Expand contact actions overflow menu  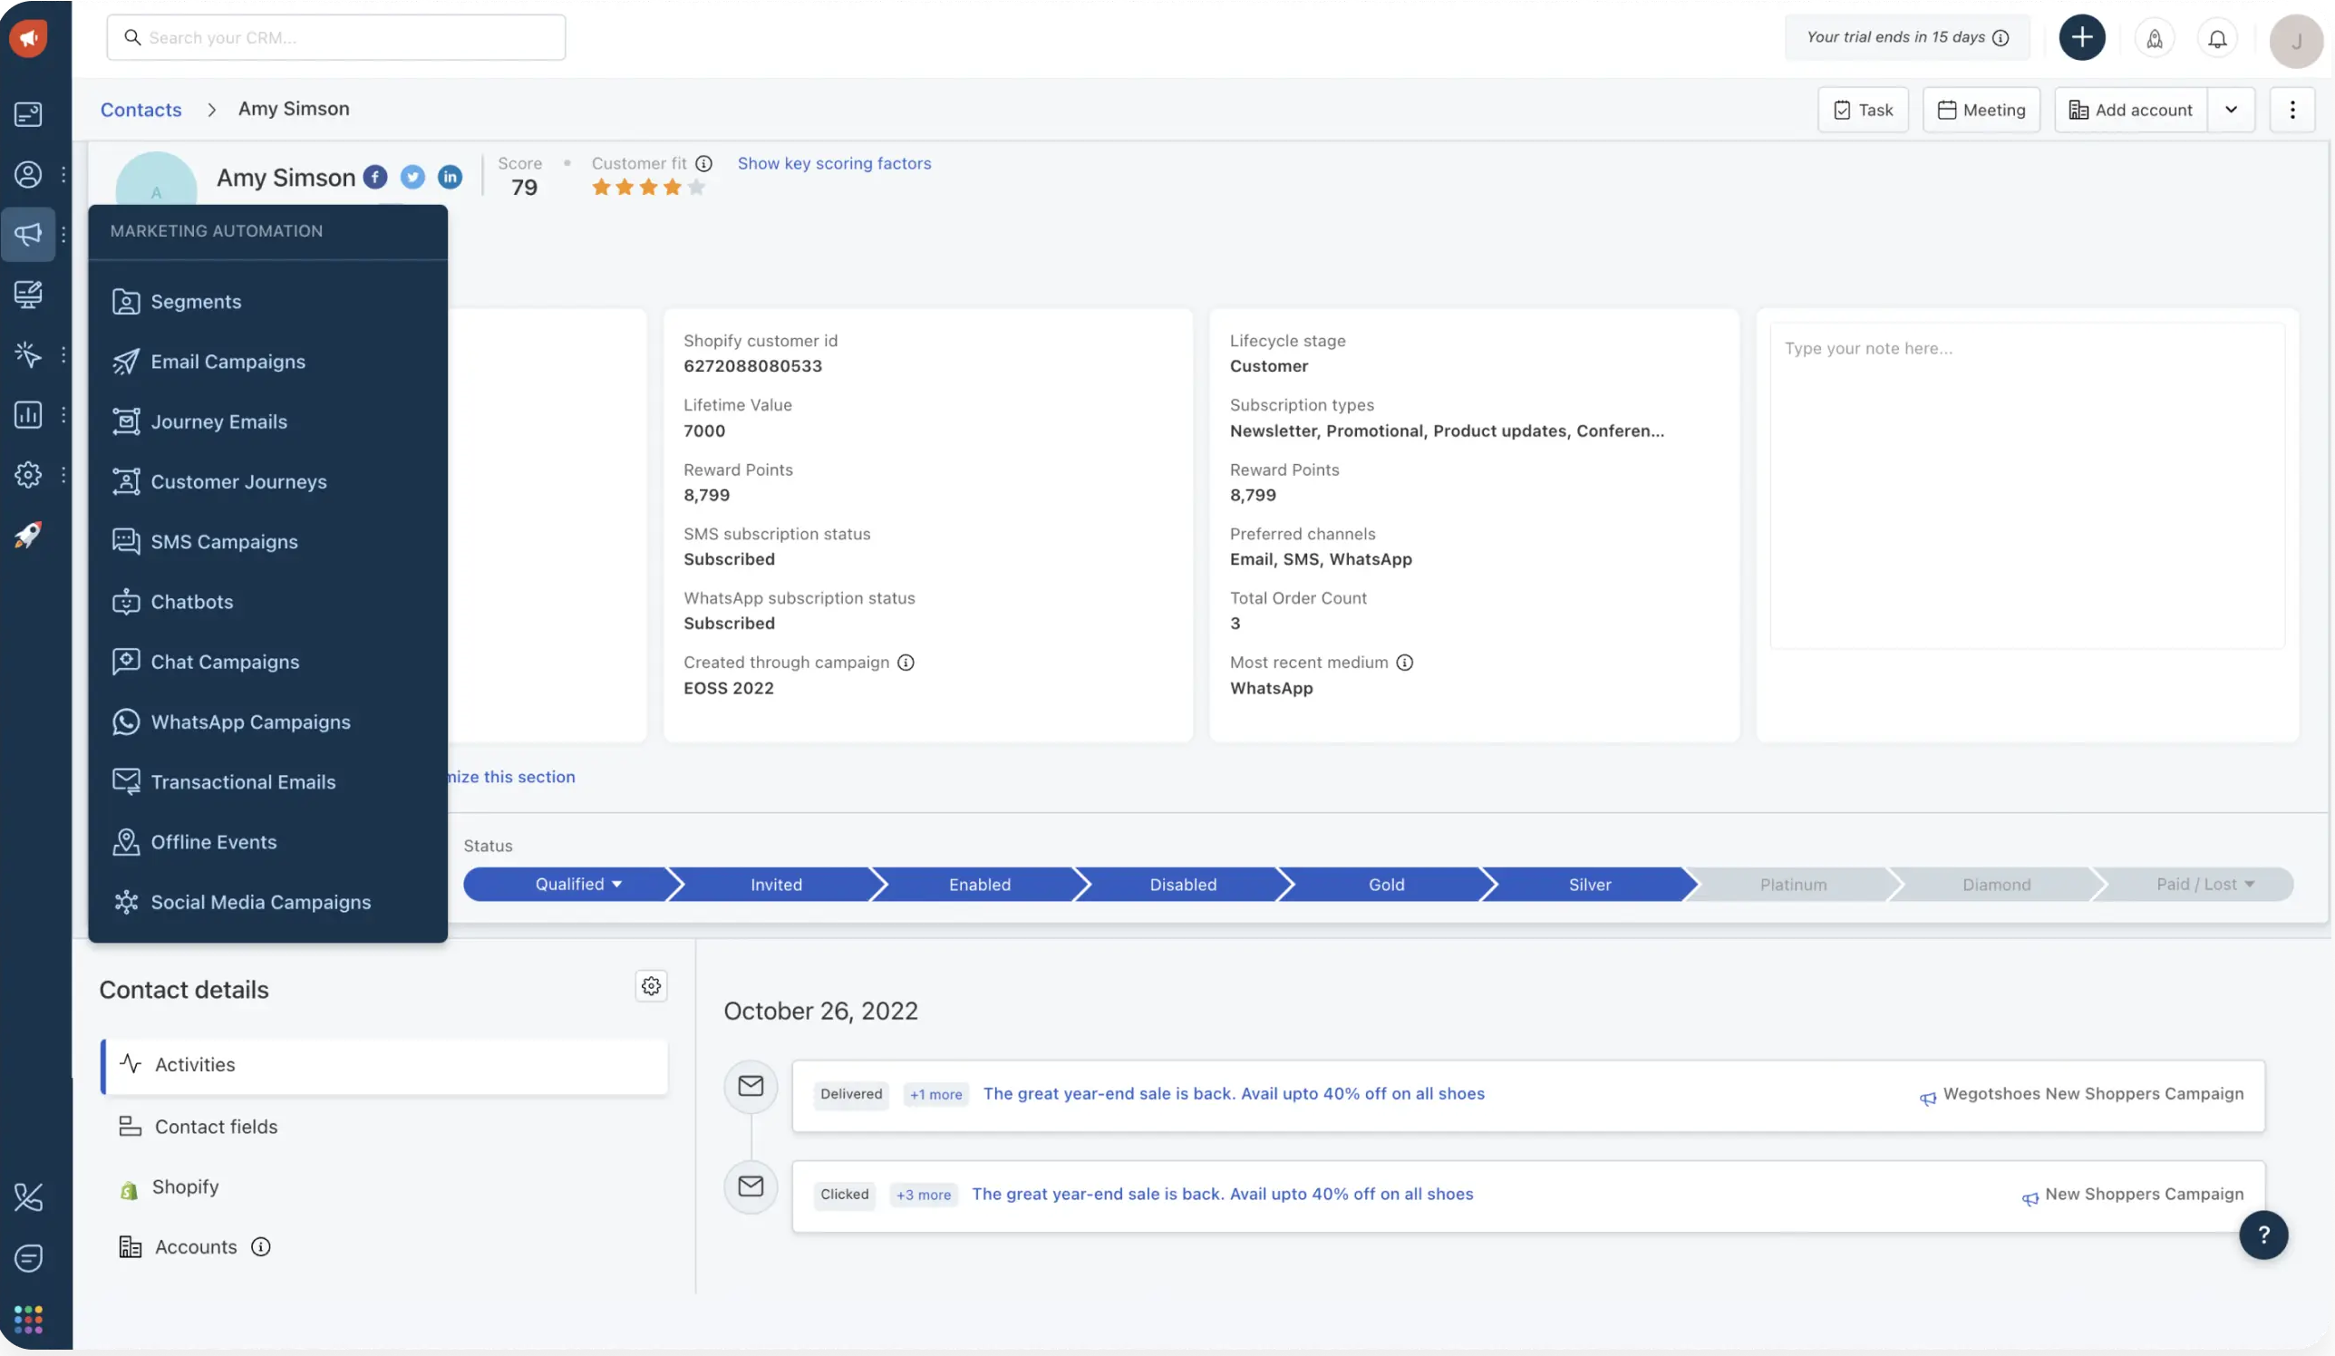(x=2291, y=110)
